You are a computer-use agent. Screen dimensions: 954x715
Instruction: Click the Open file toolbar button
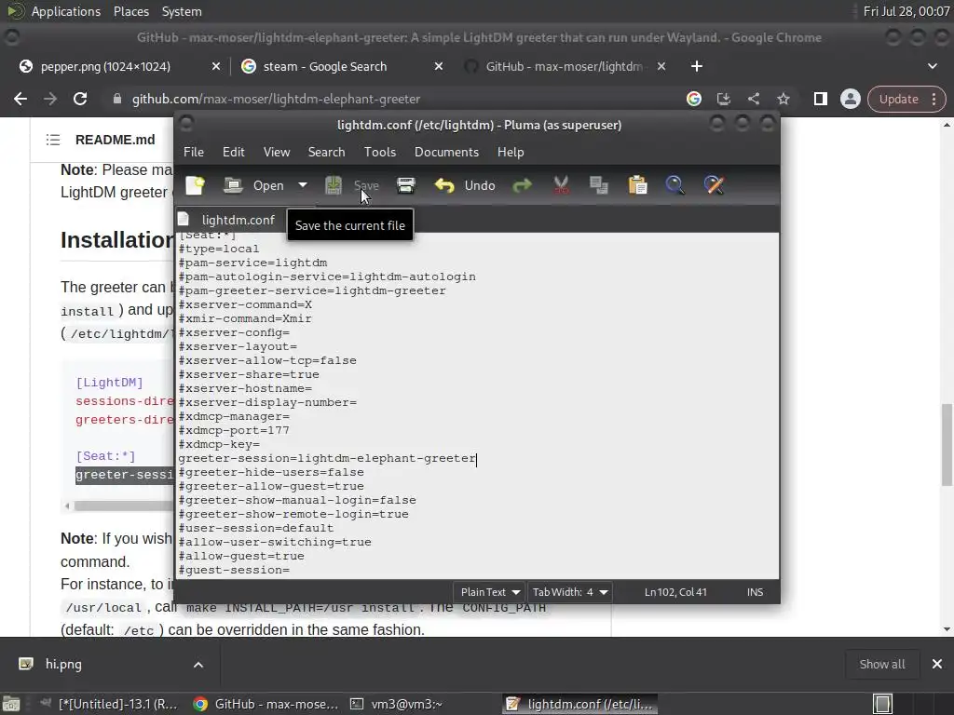(253, 185)
